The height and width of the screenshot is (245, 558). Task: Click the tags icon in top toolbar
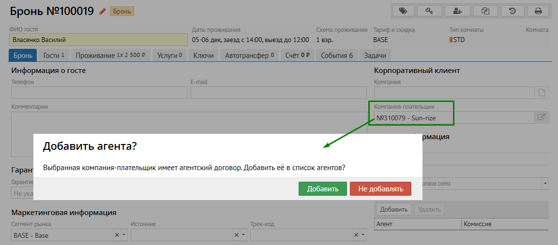coord(403,11)
